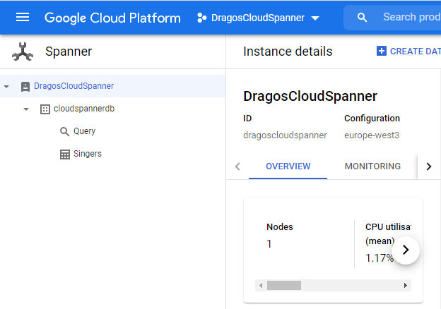Click the left arrow of card scrollbar

[x=261, y=286]
